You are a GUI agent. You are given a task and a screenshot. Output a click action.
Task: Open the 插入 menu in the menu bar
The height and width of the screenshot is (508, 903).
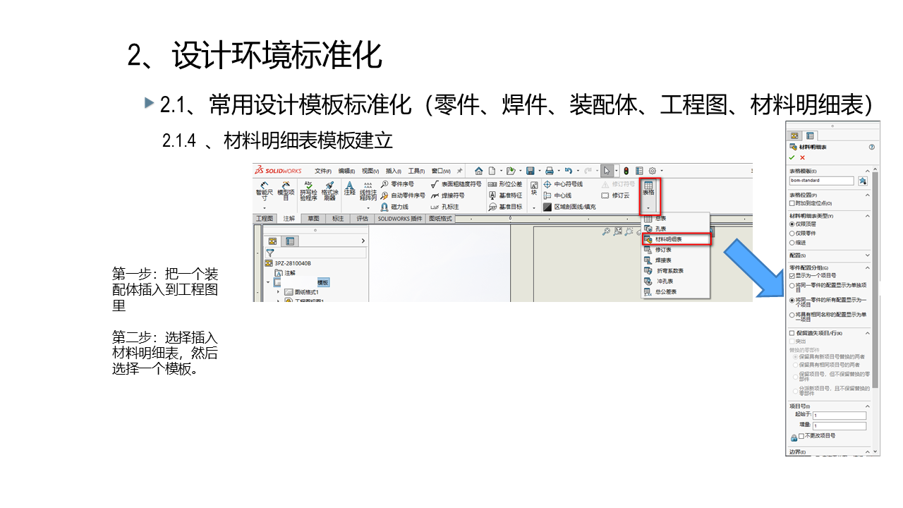coord(393,171)
